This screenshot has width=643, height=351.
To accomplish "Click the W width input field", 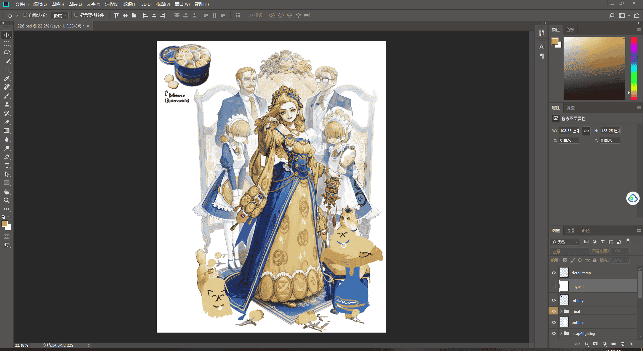I will [x=569, y=131].
